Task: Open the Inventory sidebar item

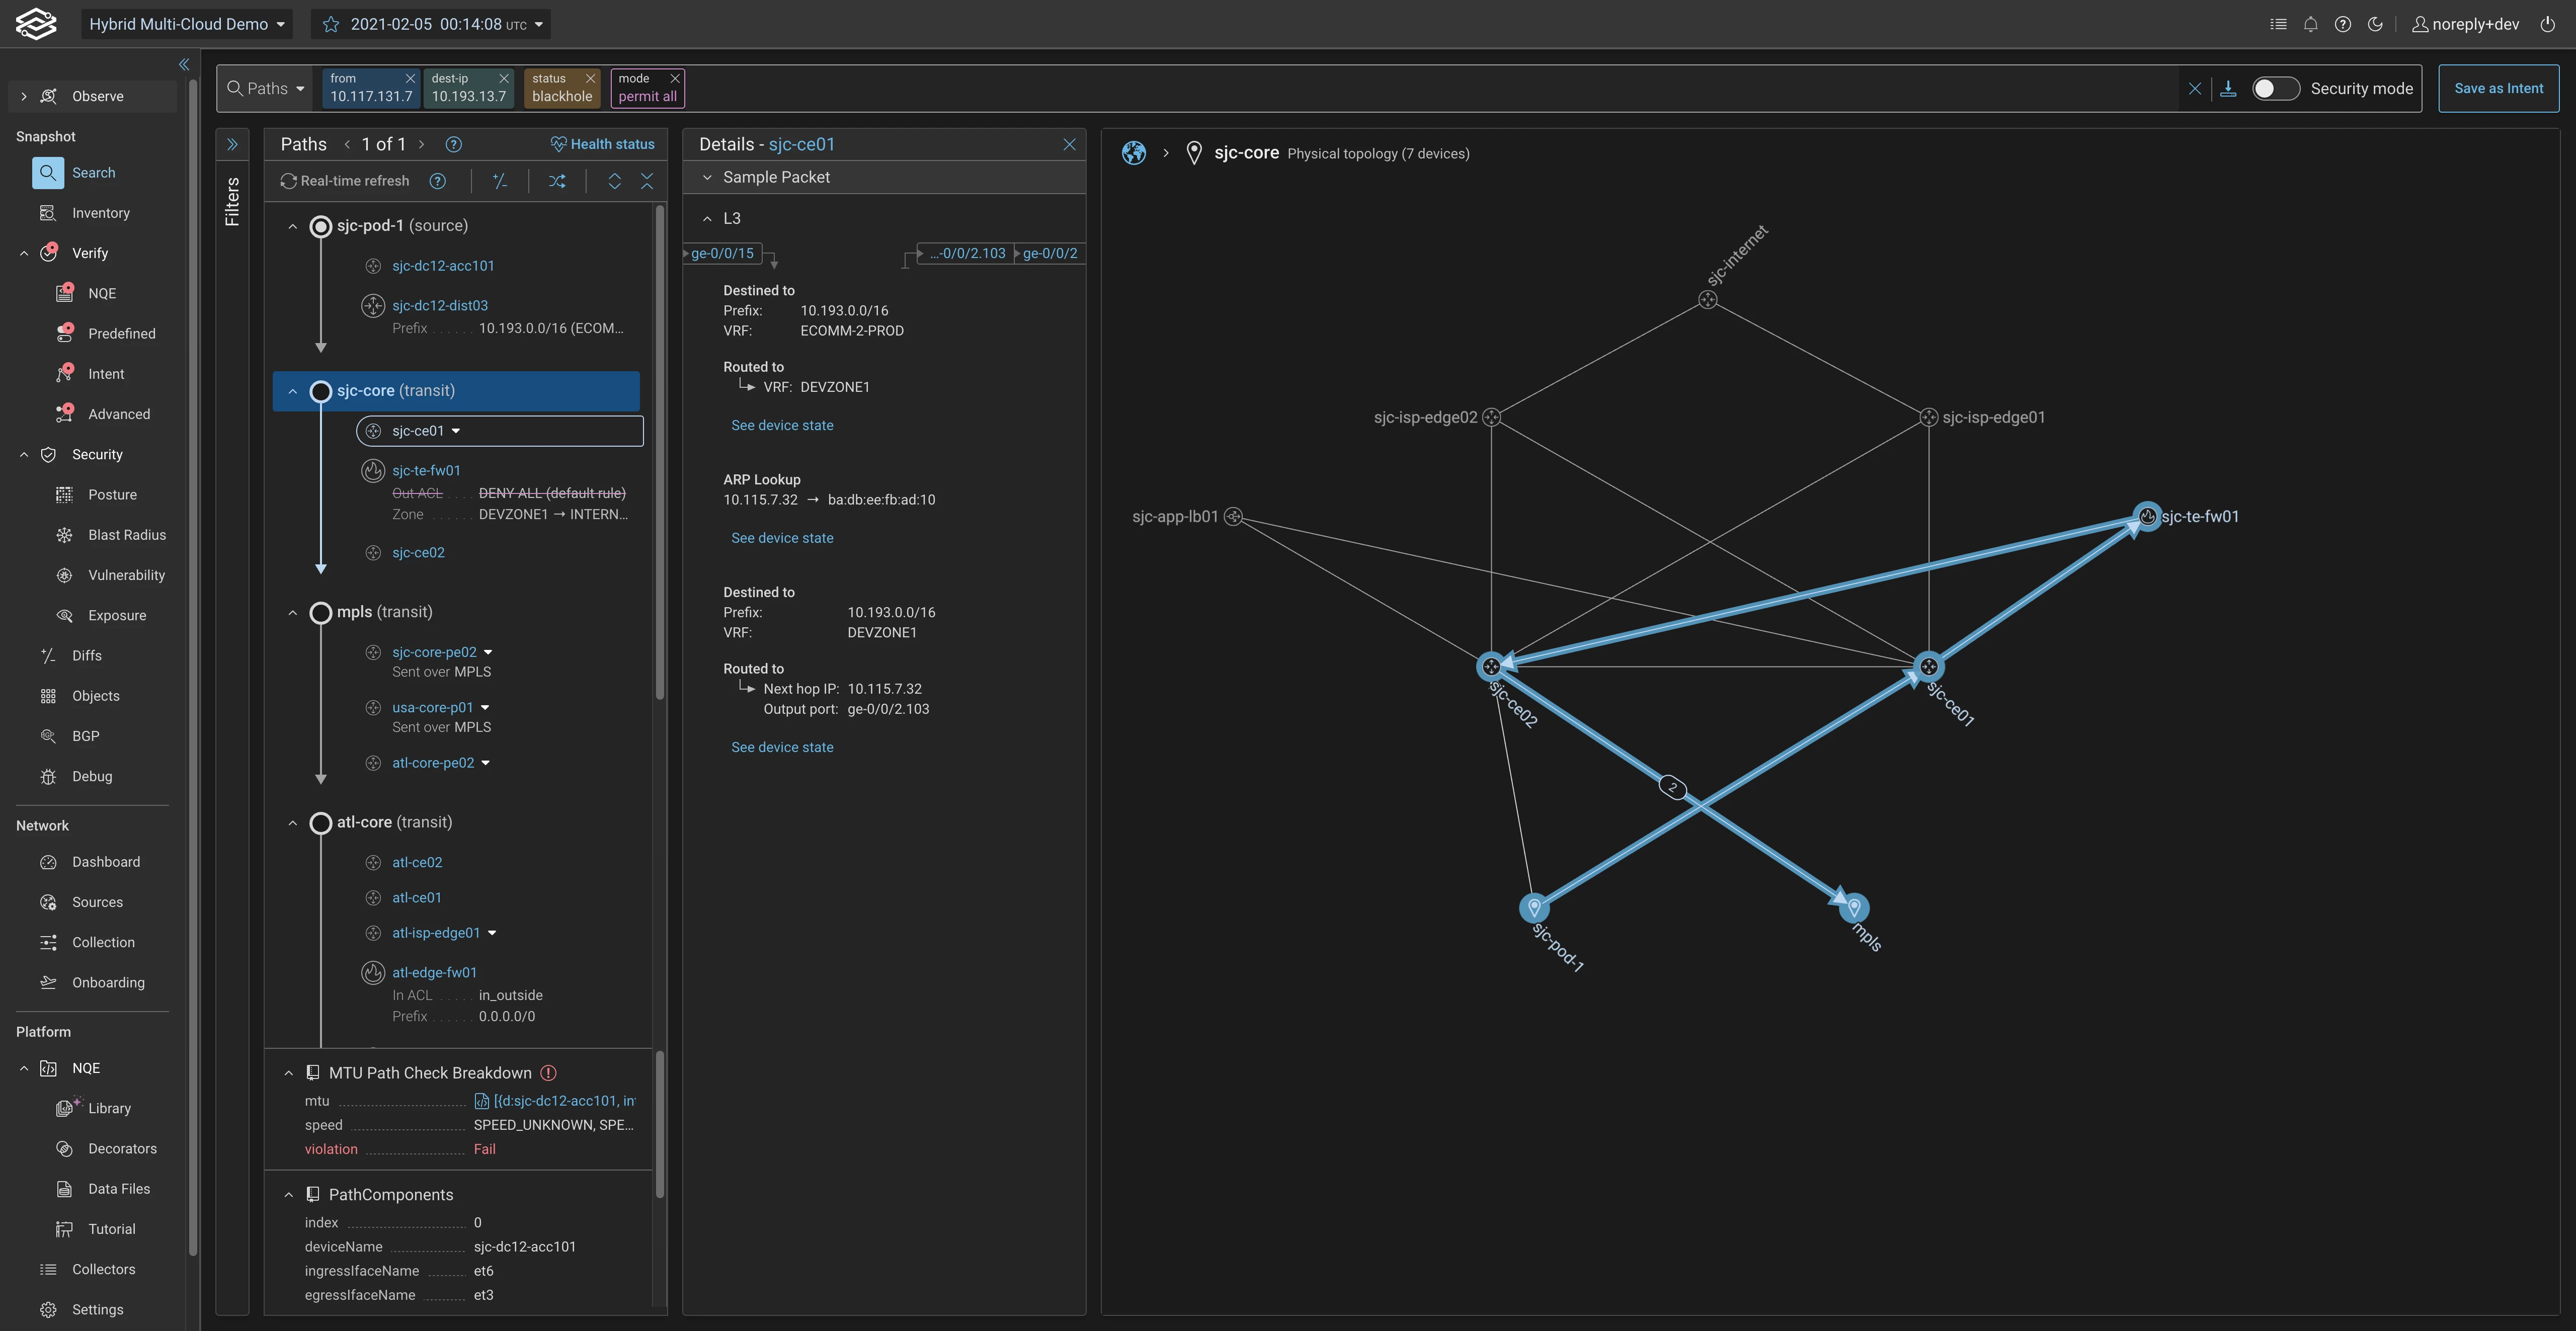Action: coord(100,213)
